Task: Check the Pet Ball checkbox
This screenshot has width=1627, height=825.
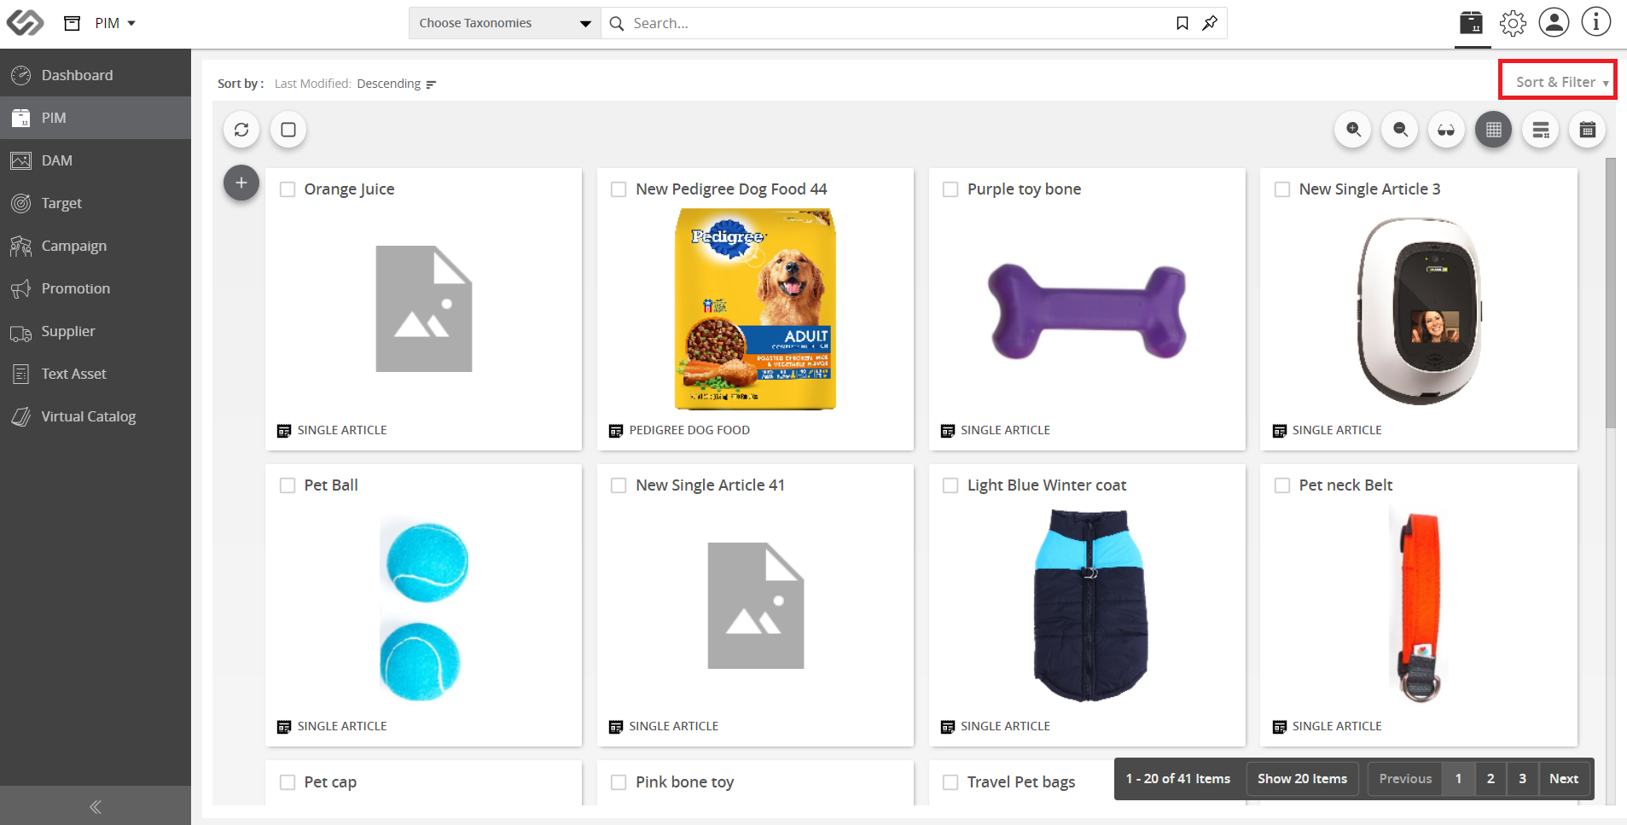Action: (288, 485)
